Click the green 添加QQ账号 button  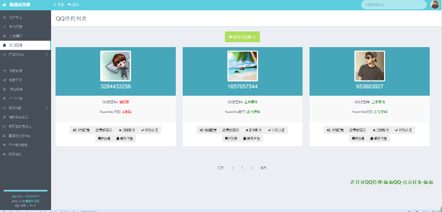point(242,37)
